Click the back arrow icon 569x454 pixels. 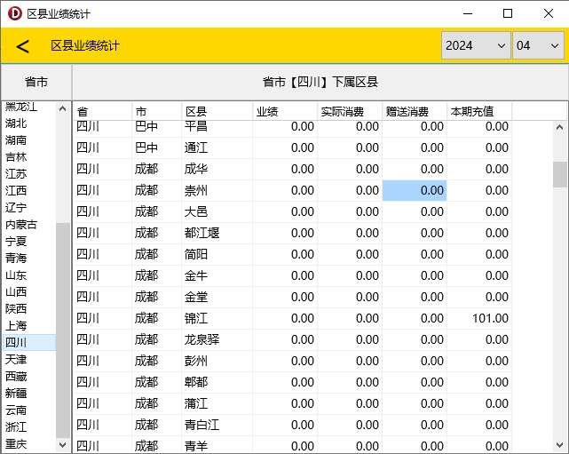[23, 46]
